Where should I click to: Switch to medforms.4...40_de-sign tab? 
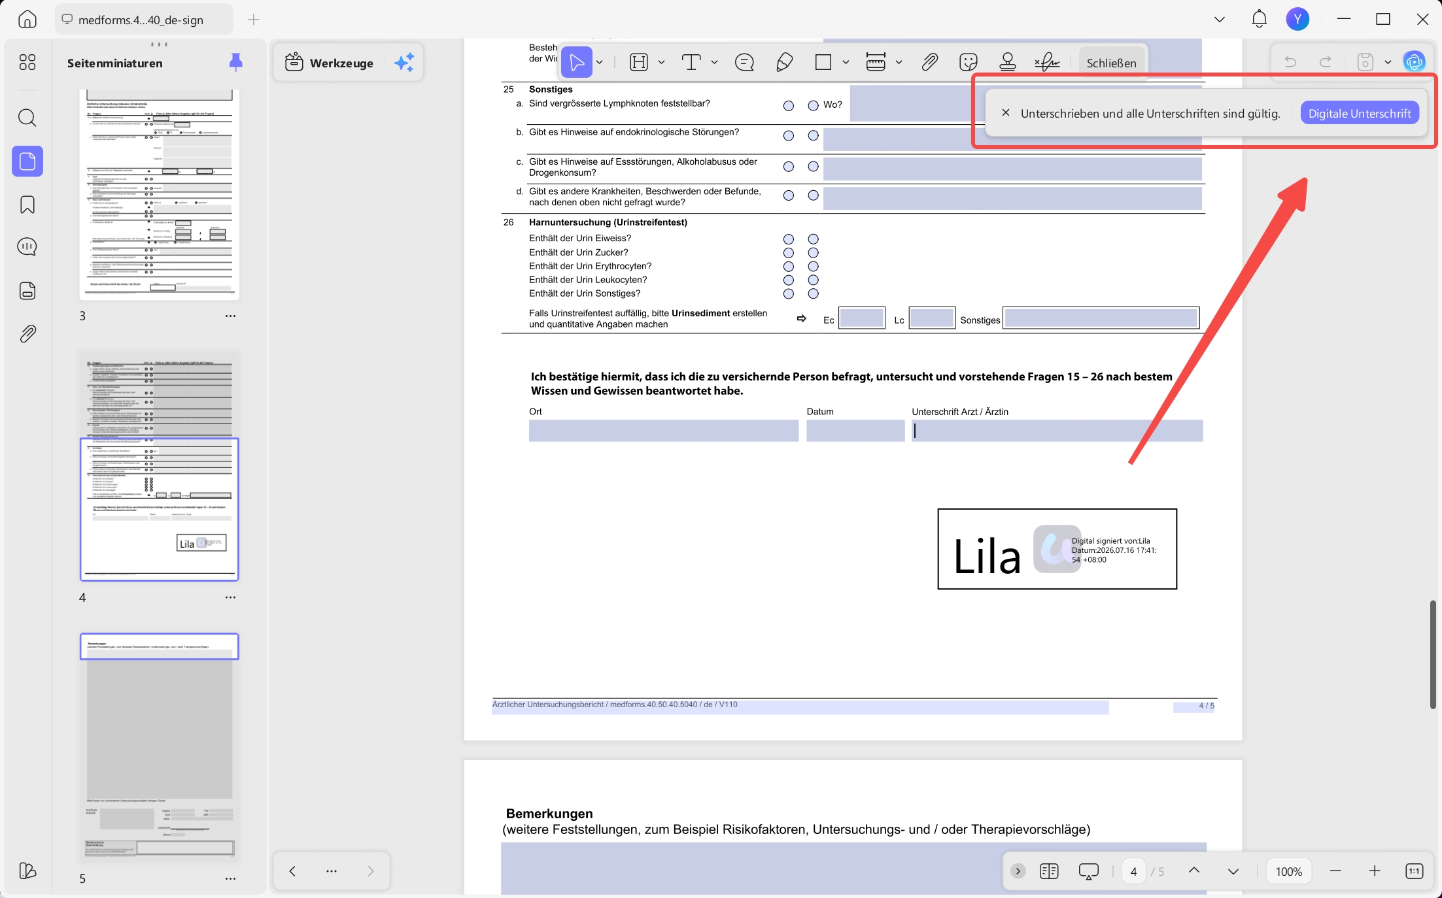point(144,20)
